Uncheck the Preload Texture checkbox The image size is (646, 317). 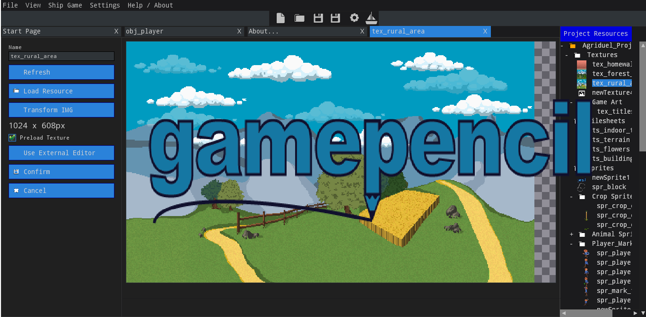click(12, 137)
